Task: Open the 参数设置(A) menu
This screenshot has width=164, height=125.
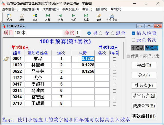Action: pyautogui.click(x=70, y=9)
